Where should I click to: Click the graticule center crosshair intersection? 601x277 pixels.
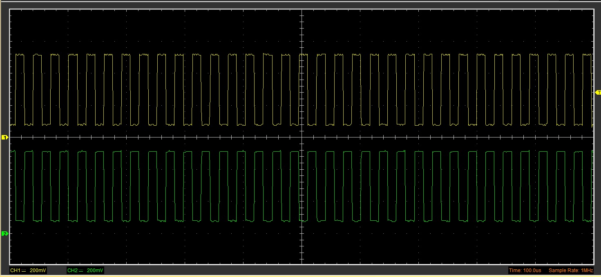click(302, 137)
